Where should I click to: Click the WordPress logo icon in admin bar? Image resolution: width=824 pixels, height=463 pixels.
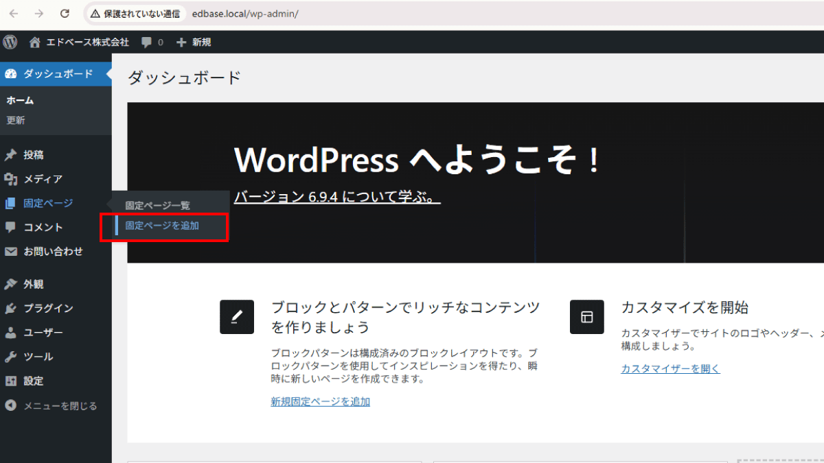point(10,42)
